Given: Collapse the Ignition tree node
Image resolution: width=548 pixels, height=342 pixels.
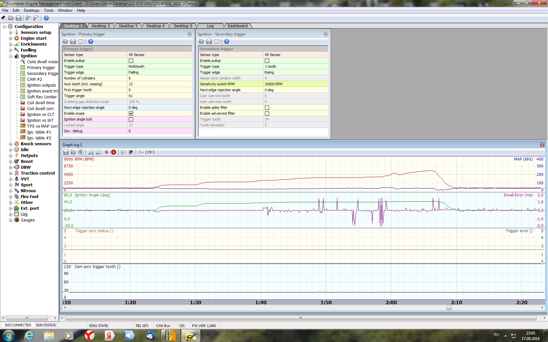Looking at the screenshot, I should (10, 56).
